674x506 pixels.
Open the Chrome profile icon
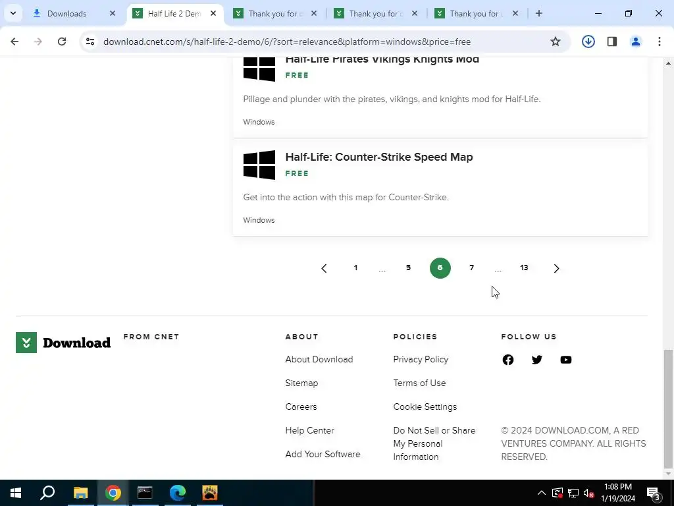(x=636, y=42)
